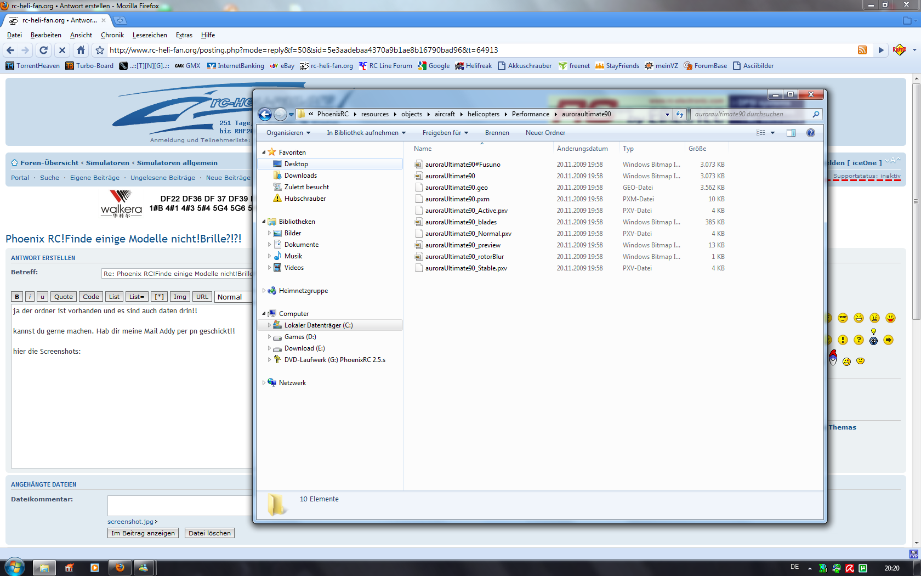Click the Neuer Ordner button
The image size is (921, 576).
tap(545, 133)
